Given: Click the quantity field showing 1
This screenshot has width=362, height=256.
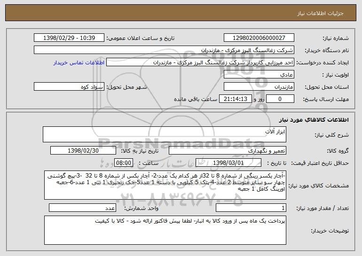Looking at the screenshot, I should pyautogui.click(x=251, y=208).
